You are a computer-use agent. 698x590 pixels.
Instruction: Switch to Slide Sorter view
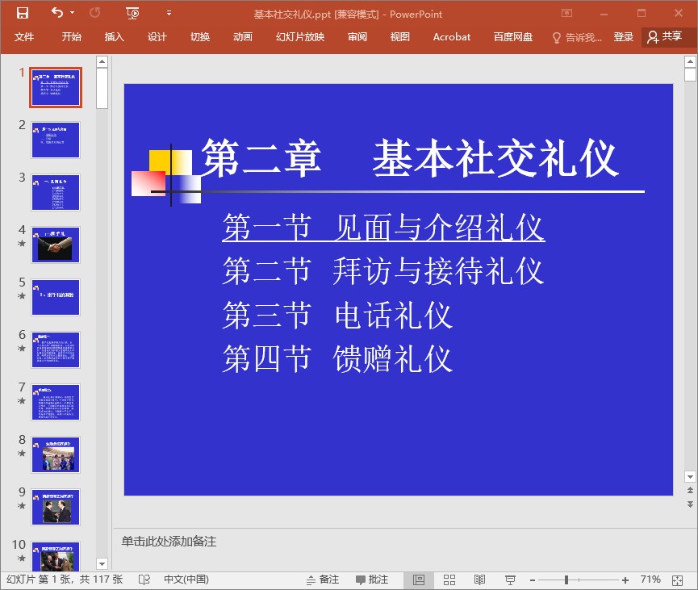(449, 580)
